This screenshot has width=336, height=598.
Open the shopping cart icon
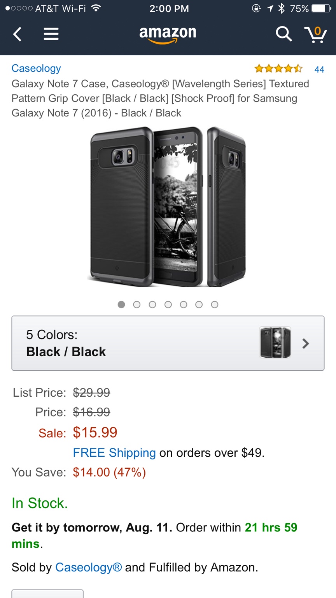coord(315,34)
